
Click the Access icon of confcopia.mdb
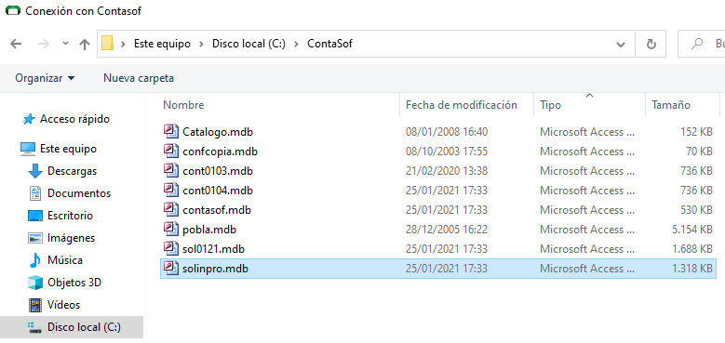(171, 151)
